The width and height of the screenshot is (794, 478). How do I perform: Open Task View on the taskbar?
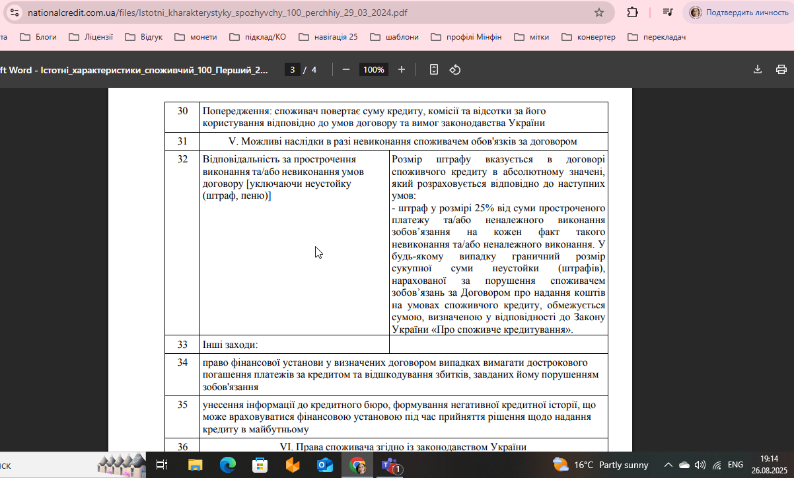point(162,465)
